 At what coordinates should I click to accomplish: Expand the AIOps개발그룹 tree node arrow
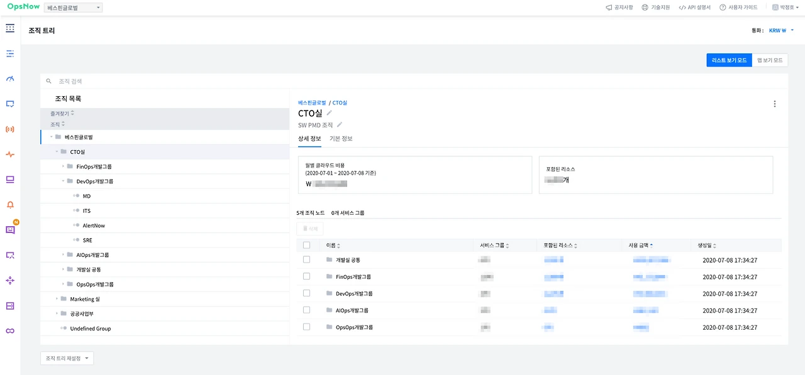point(63,255)
